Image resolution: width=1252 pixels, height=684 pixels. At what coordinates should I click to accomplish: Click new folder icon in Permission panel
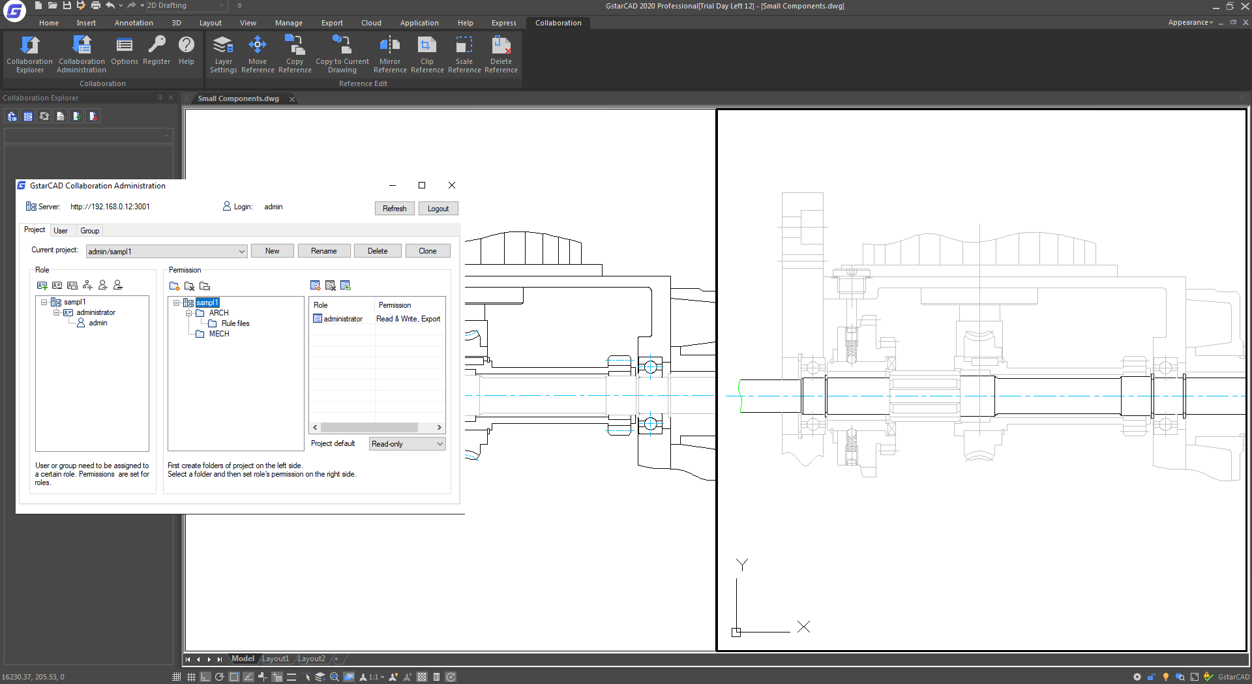point(174,286)
